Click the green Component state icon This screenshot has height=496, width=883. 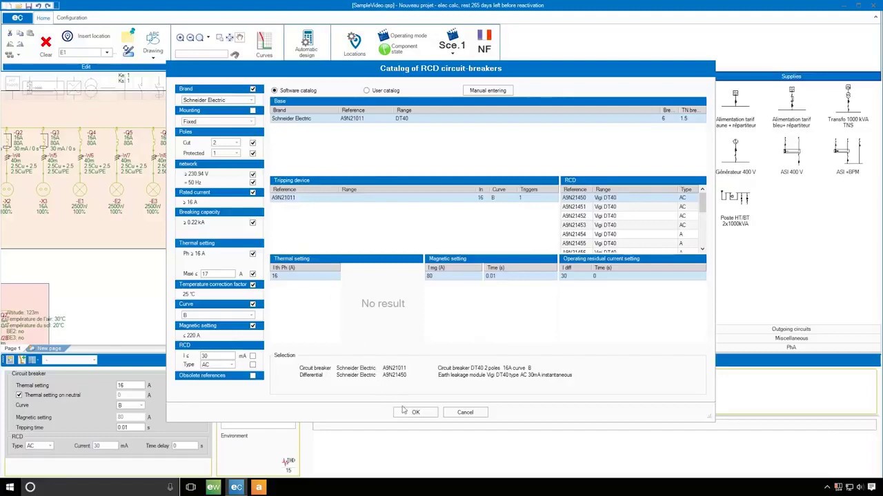point(384,49)
